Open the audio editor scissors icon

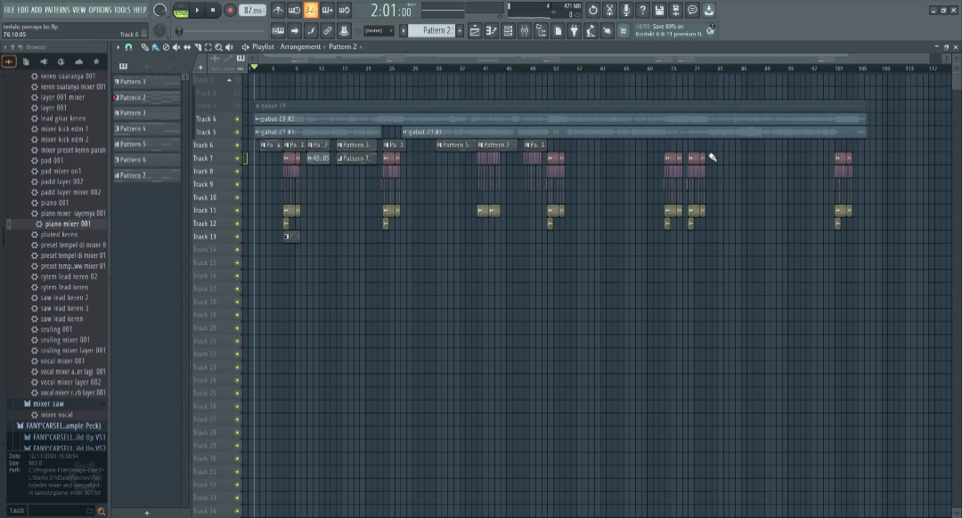click(609, 10)
